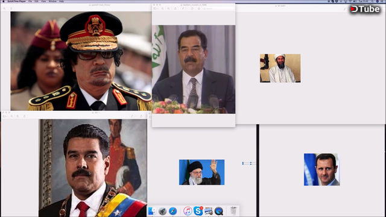Open Spotlight search in menu bar

pyautogui.click(x=373, y=1)
